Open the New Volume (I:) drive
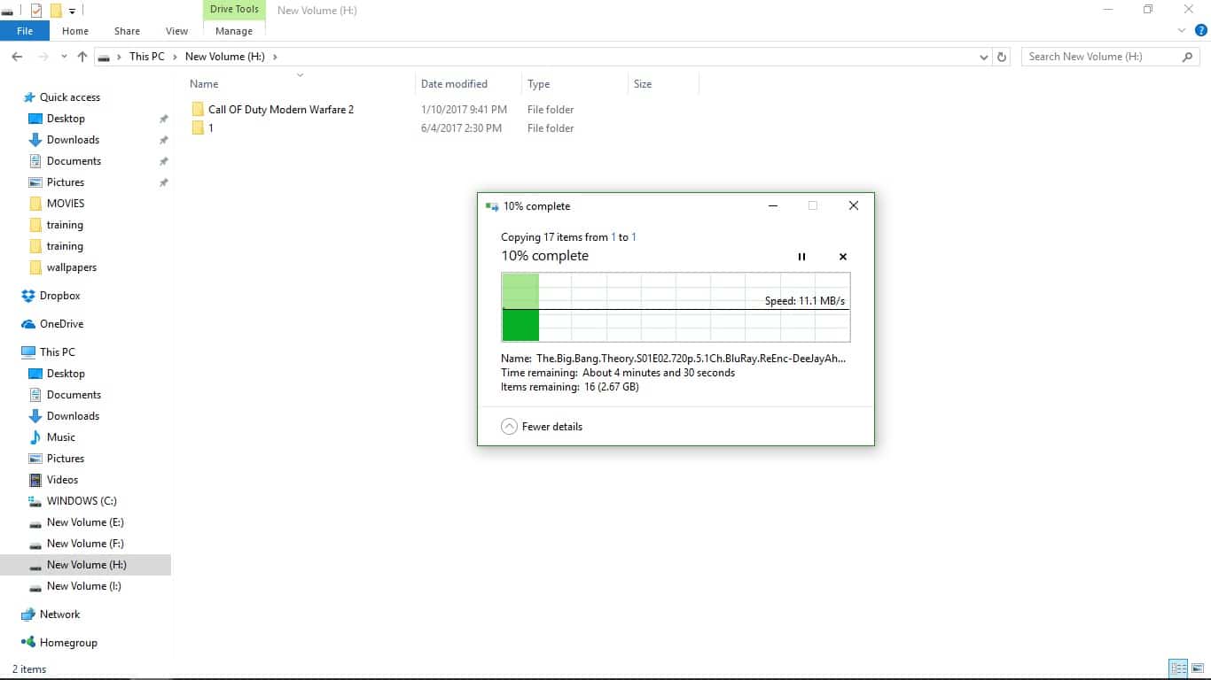 (84, 586)
